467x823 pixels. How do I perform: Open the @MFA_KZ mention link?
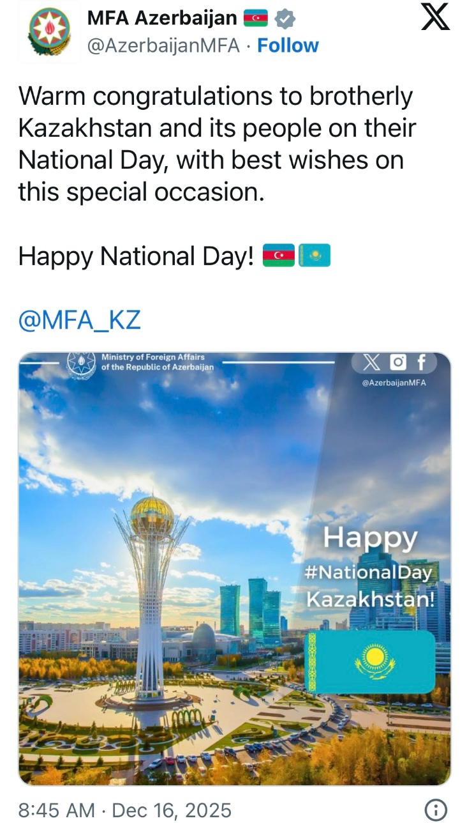79,319
